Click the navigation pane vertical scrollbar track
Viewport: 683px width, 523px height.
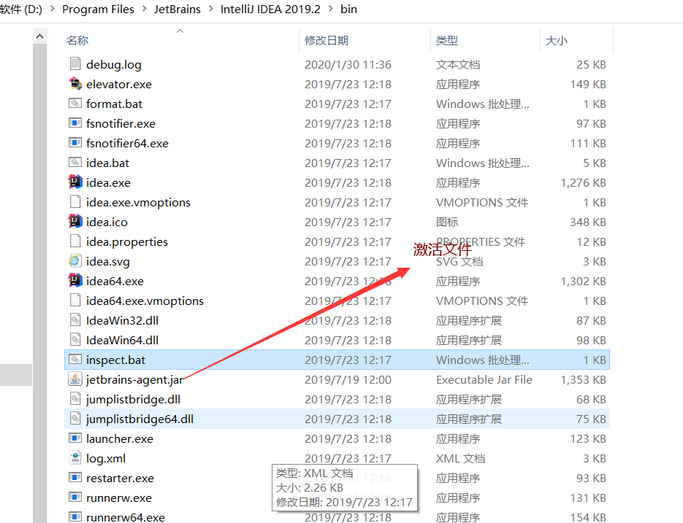(39, 283)
